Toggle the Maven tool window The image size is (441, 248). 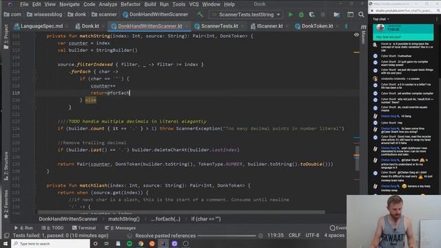[363, 34]
